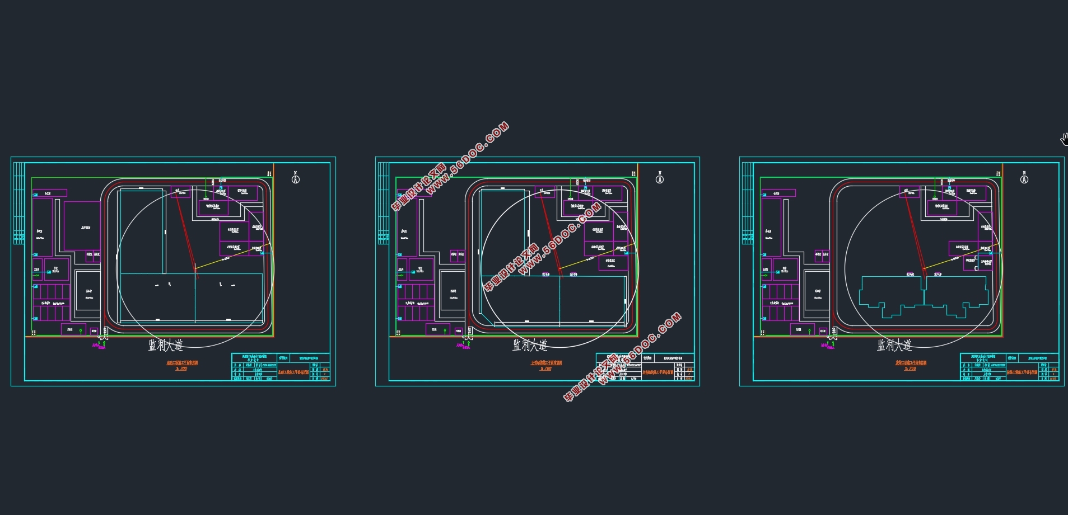Select the north arrow symbol in the middle drawing
Viewport: 1068px width, 515px height.
click(660, 178)
